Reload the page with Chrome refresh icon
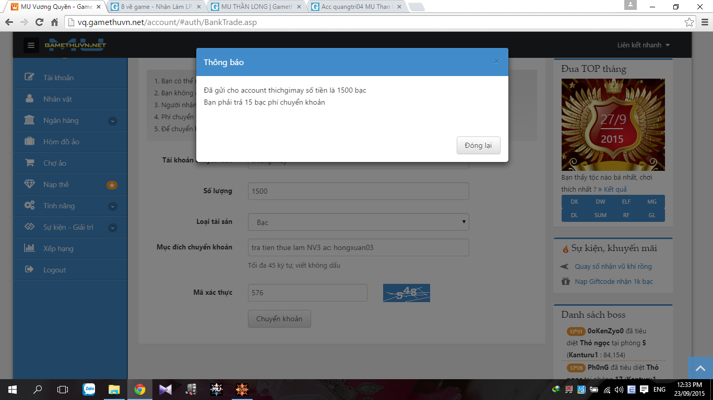The image size is (713, 400). (39, 22)
